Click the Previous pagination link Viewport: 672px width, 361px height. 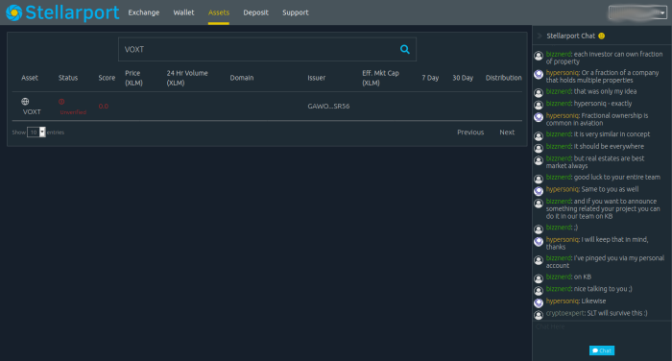470,132
